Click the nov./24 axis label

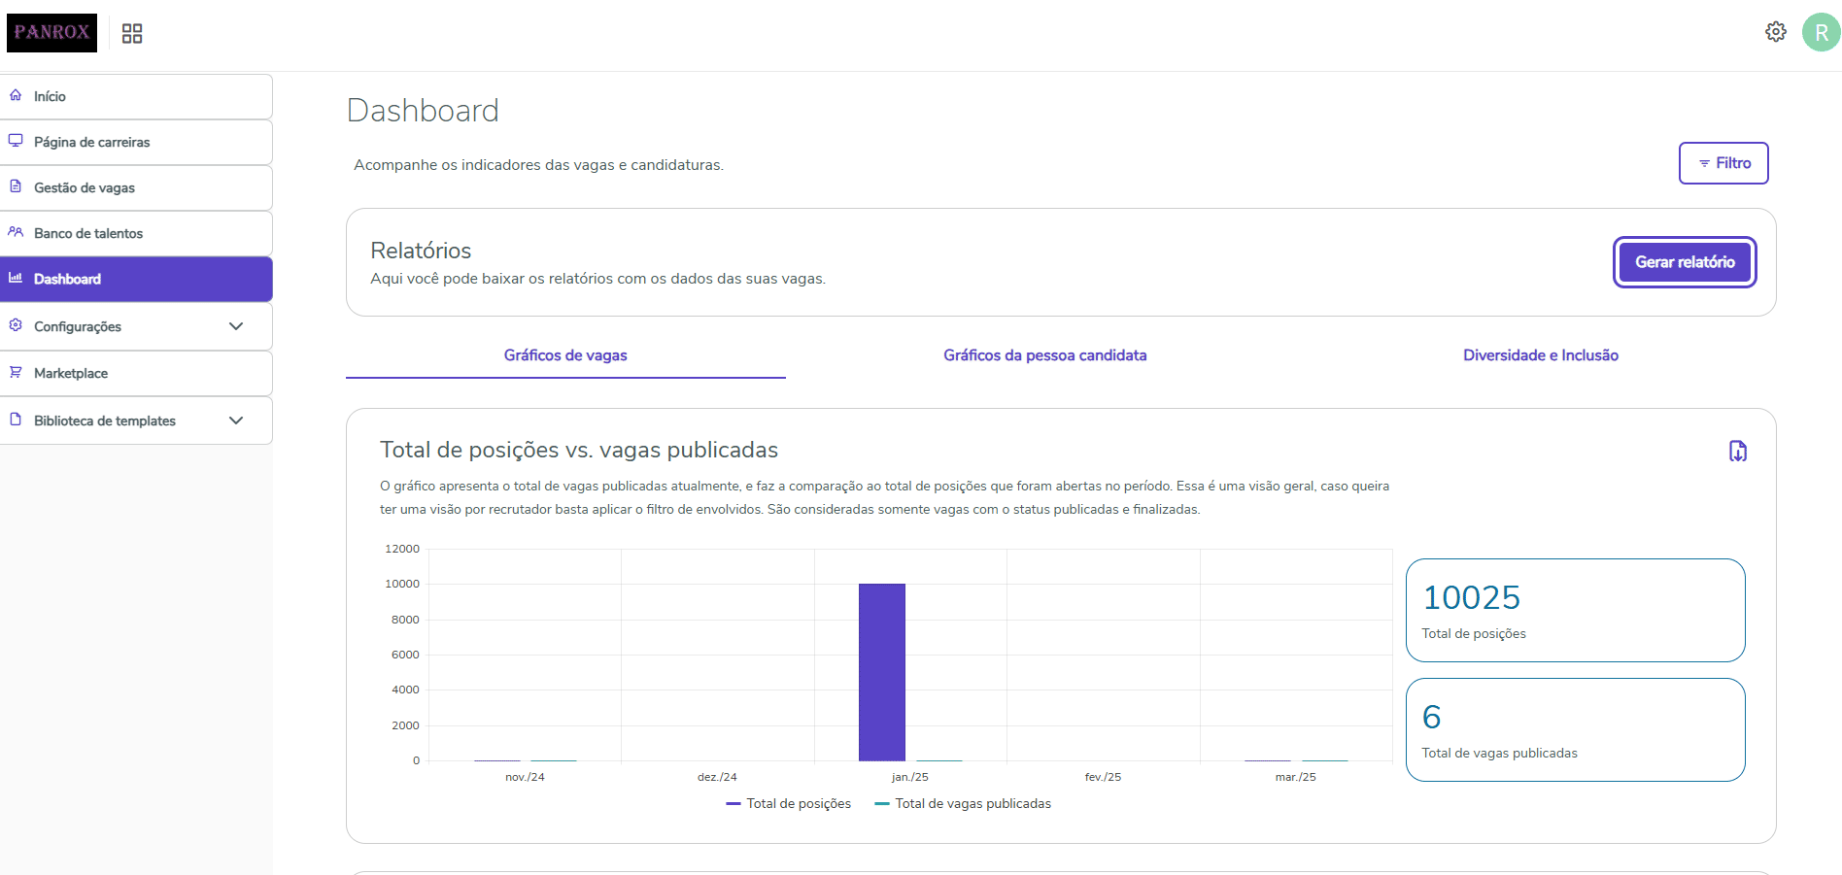click(x=525, y=777)
